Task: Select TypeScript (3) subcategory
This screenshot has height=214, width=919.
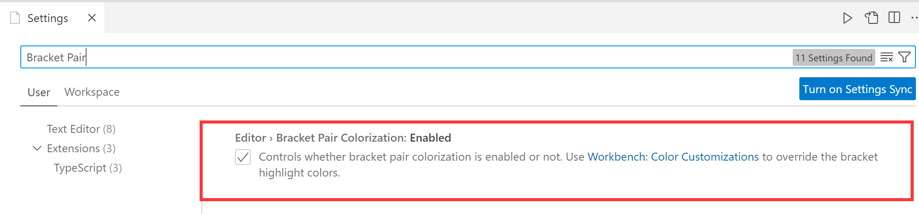Action: [87, 168]
